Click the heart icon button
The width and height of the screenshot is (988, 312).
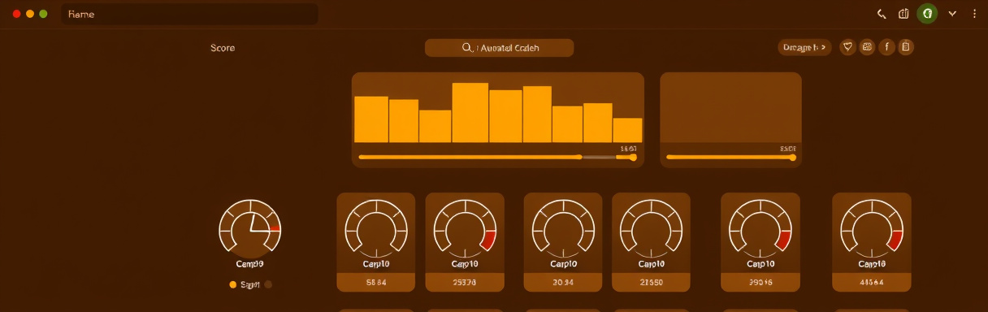pos(848,47)
